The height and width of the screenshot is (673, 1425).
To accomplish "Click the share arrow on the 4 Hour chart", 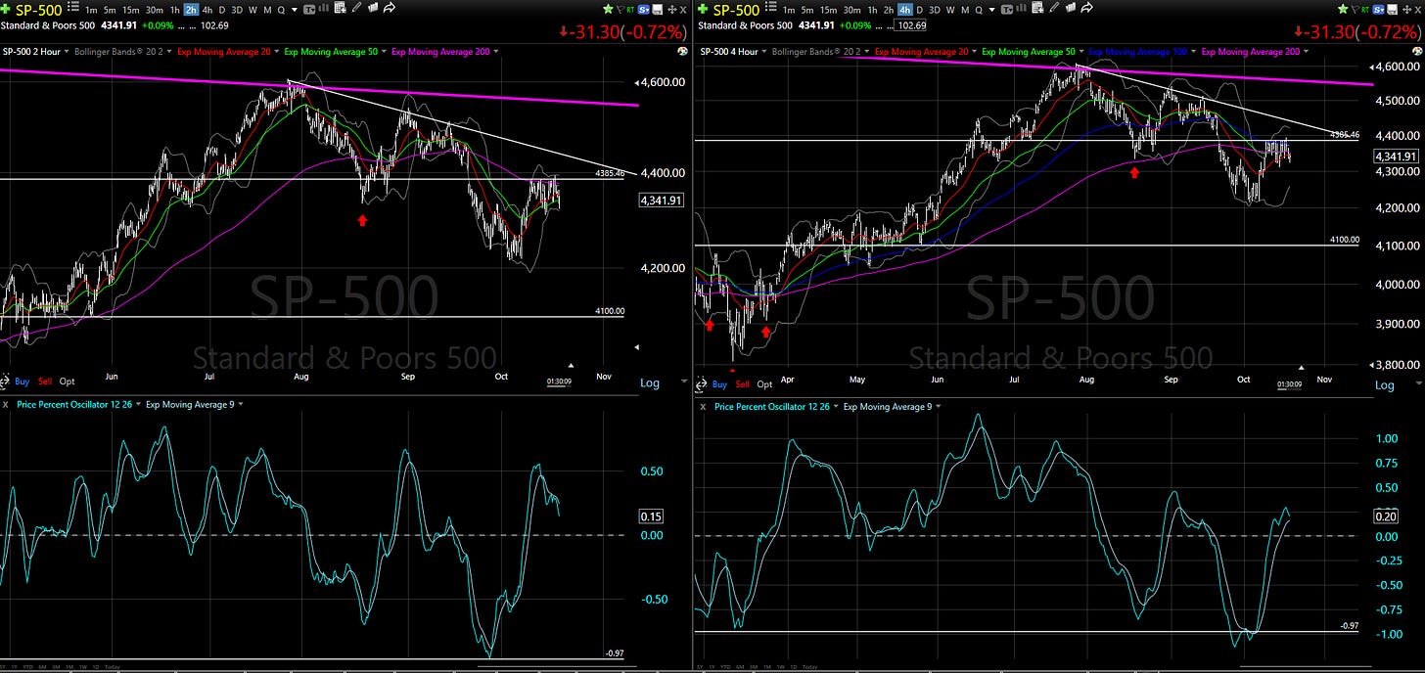I will 1086,8.
